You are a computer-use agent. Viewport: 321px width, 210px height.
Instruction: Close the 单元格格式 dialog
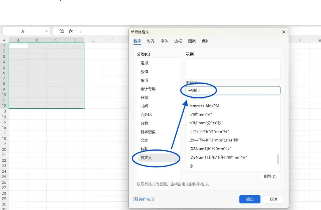(x=284, y=32)
